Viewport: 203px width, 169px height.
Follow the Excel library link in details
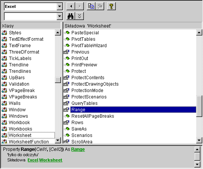click(33, 160)
